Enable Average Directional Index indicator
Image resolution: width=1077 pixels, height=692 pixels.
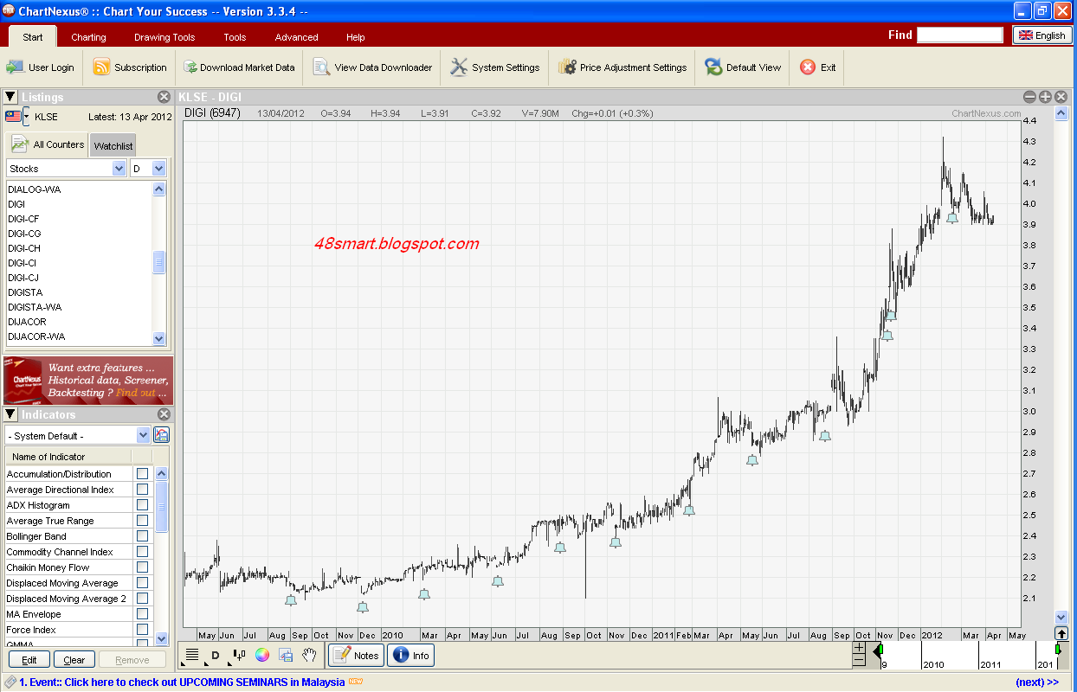(x=142, y=490)
